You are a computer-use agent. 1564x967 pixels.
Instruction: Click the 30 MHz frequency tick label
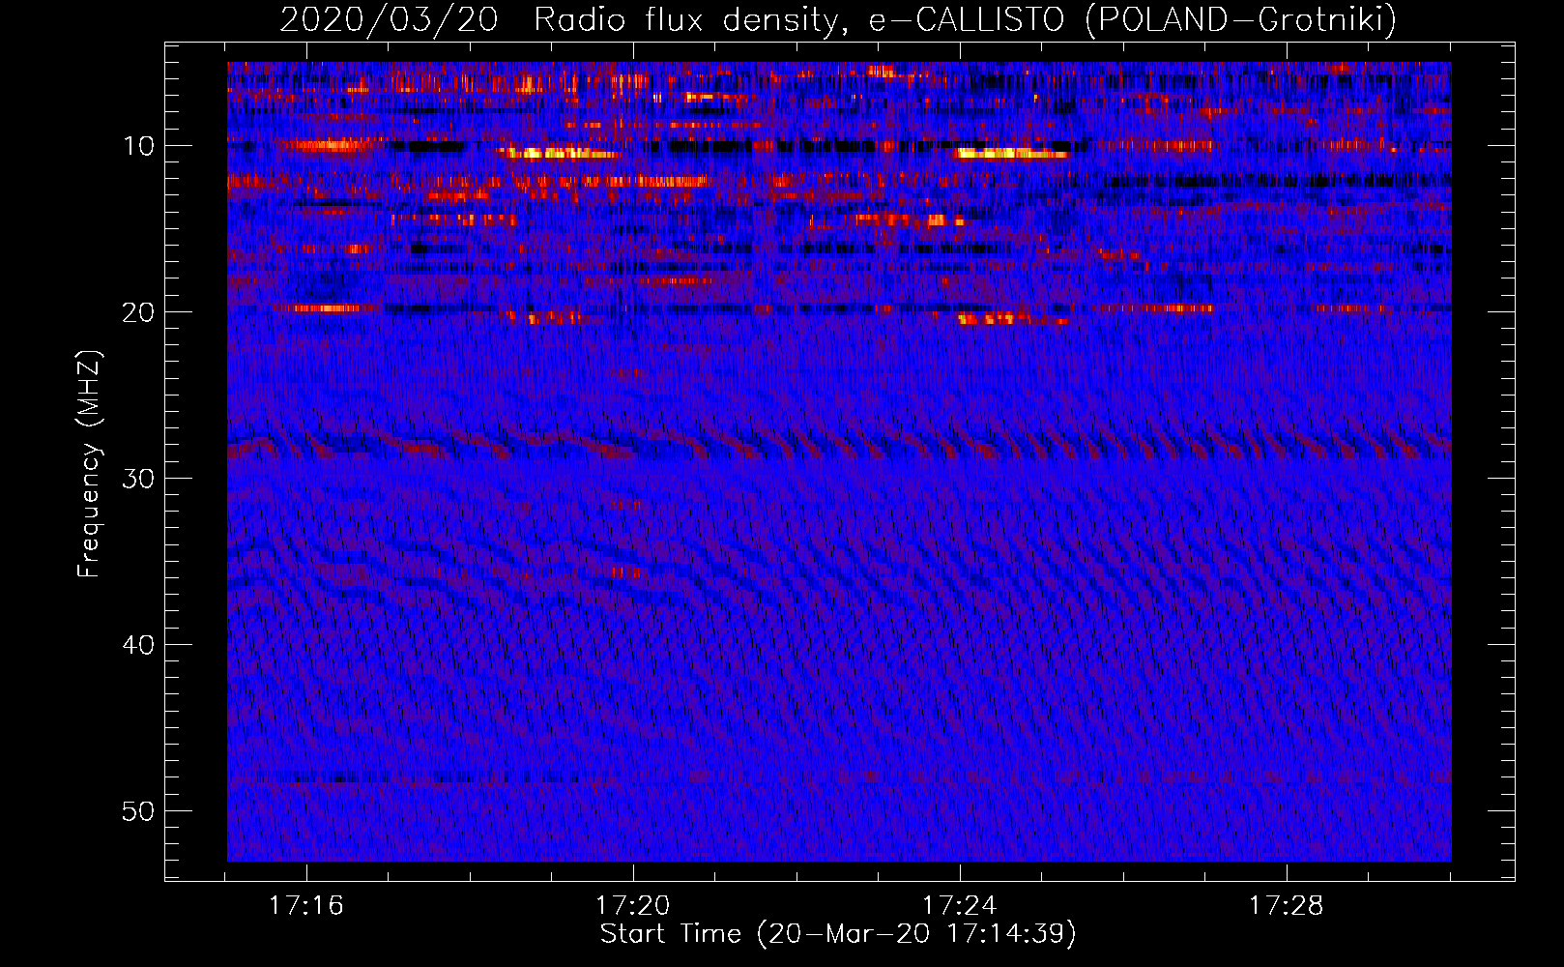point(139,479)
